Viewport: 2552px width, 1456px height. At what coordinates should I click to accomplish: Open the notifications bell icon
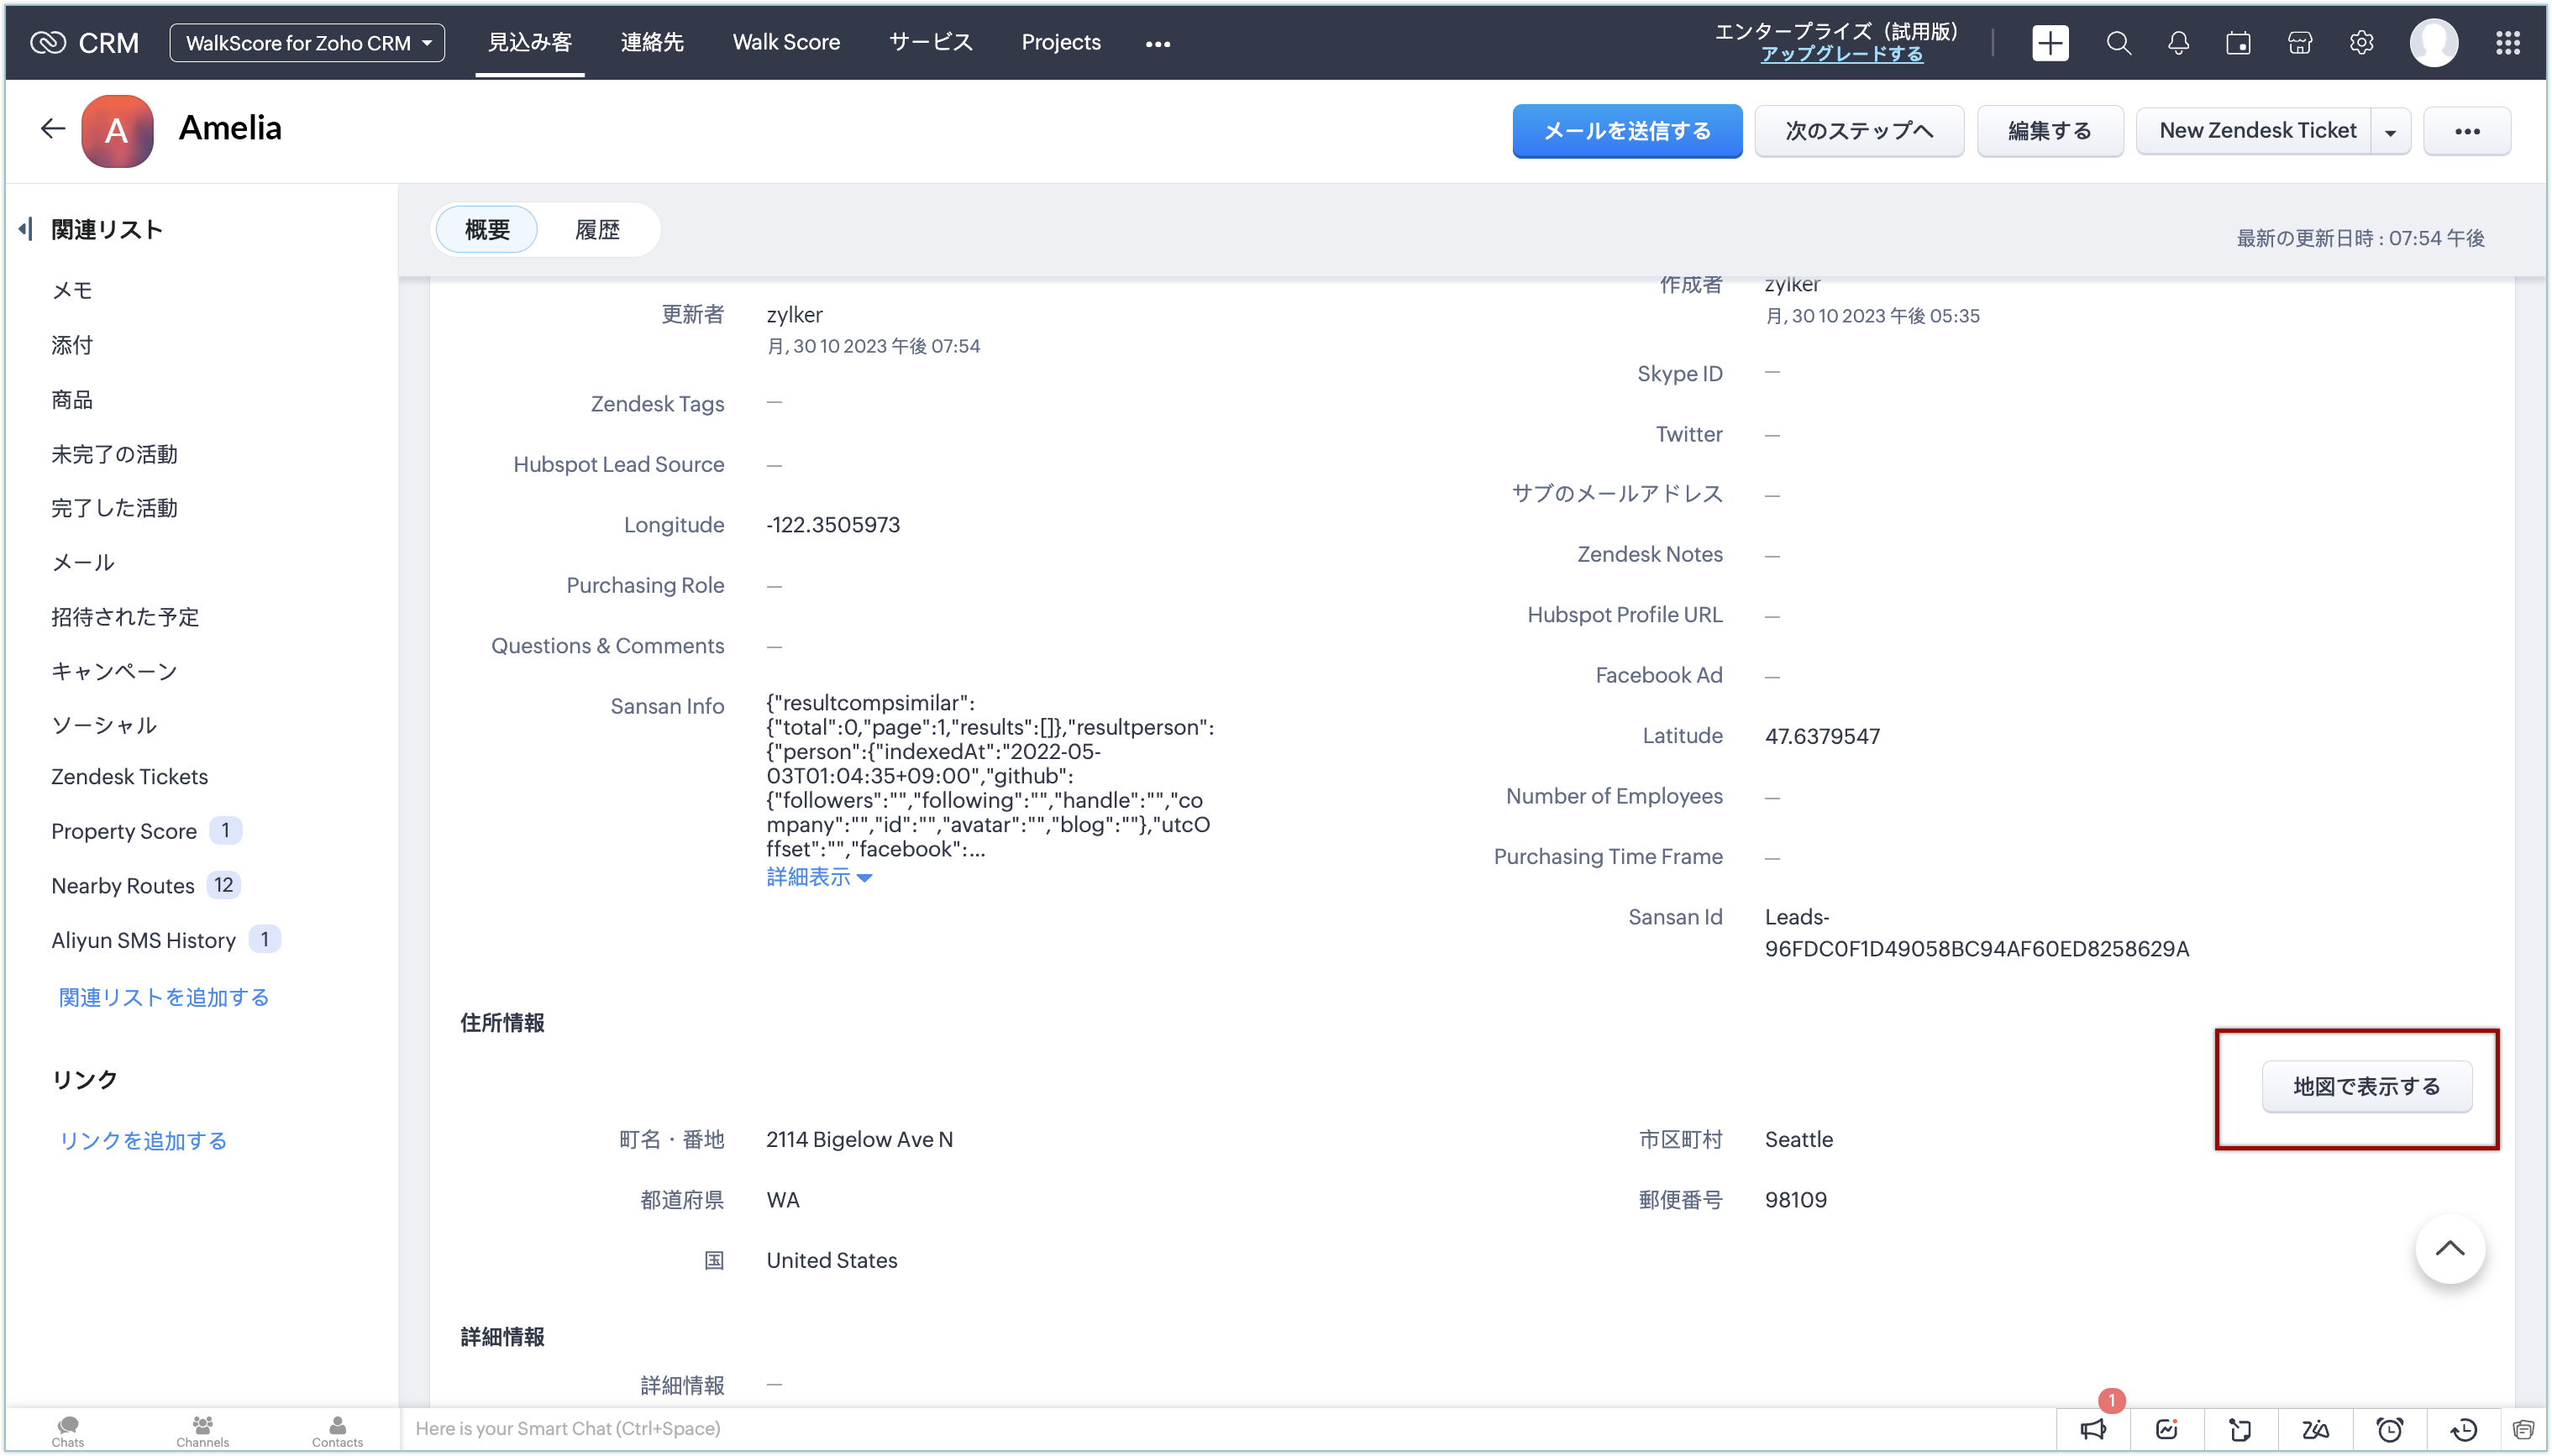pyautogui.click(x=2178, y=43)
